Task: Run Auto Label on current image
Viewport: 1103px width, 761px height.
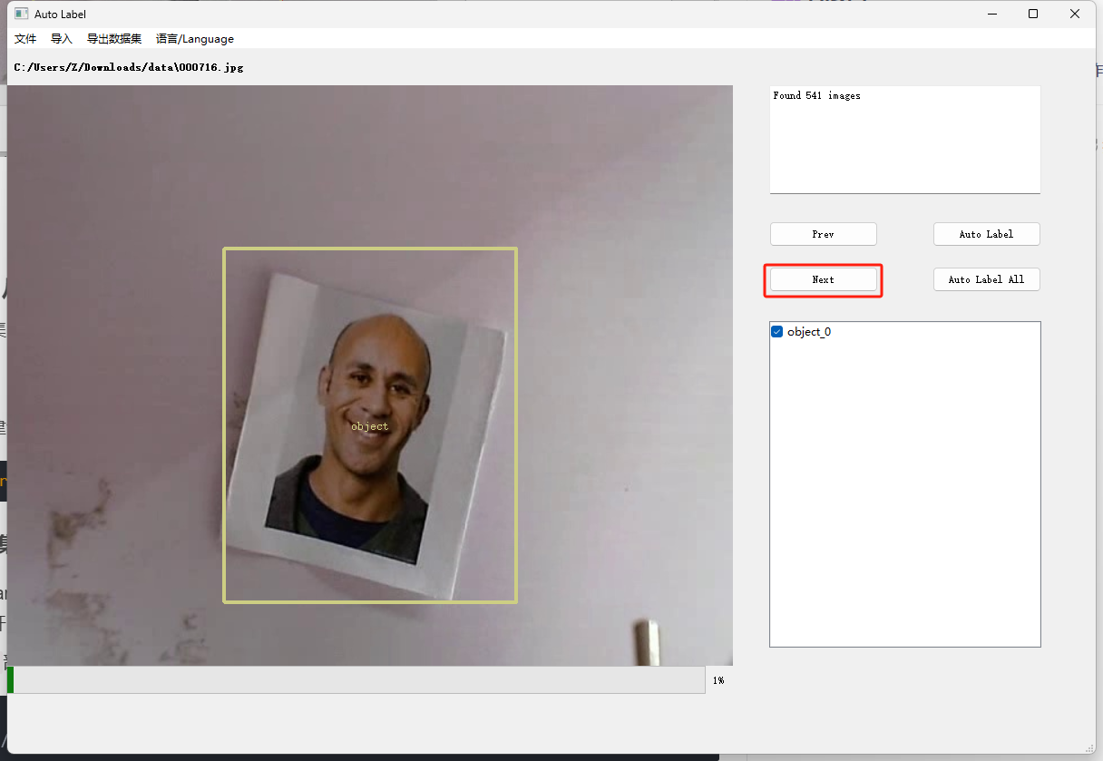Action: [986, 234]
